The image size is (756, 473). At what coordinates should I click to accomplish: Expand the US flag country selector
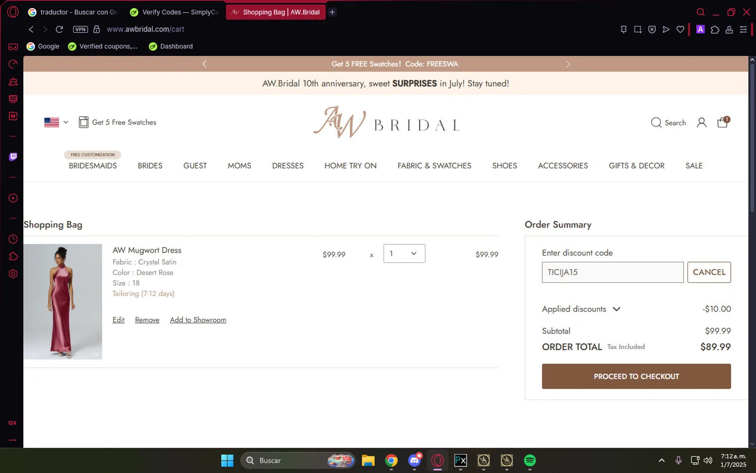coord(56,123)
